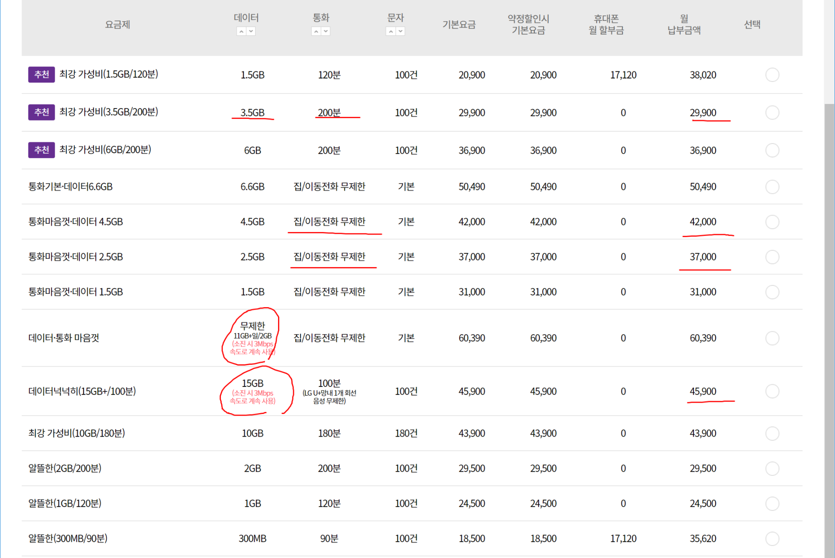This screenshot has width=835, height=558.
Task: Select radio for 최강 가성비(3.5GB/200분) plan
Action: pyautogui.click(x=772, y=113)
